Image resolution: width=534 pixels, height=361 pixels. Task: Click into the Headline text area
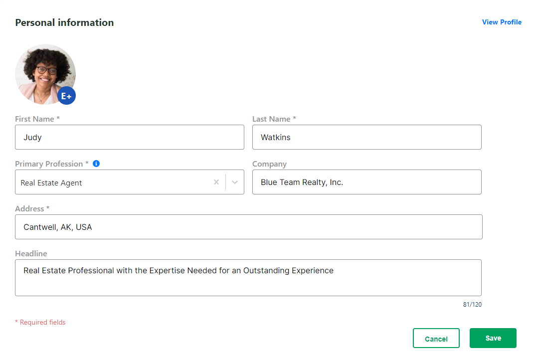[x=248, y=278]
